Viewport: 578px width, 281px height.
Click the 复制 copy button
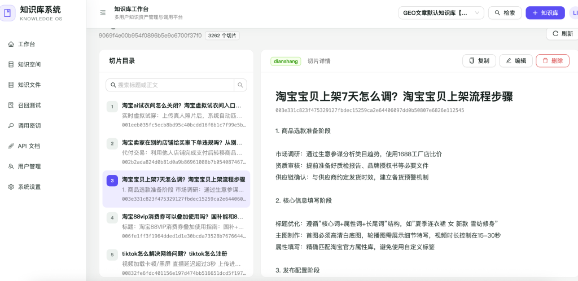tap(479, 61)
